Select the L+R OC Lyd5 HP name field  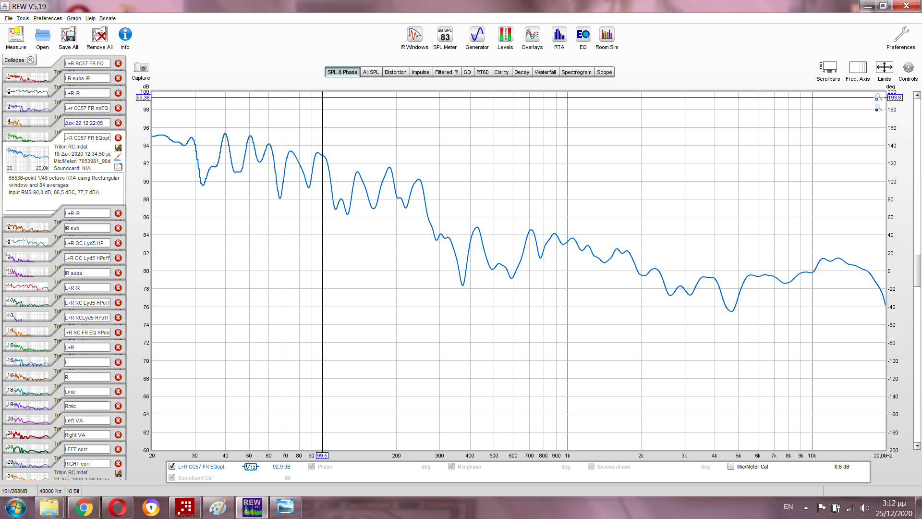(x=87, y=243)
